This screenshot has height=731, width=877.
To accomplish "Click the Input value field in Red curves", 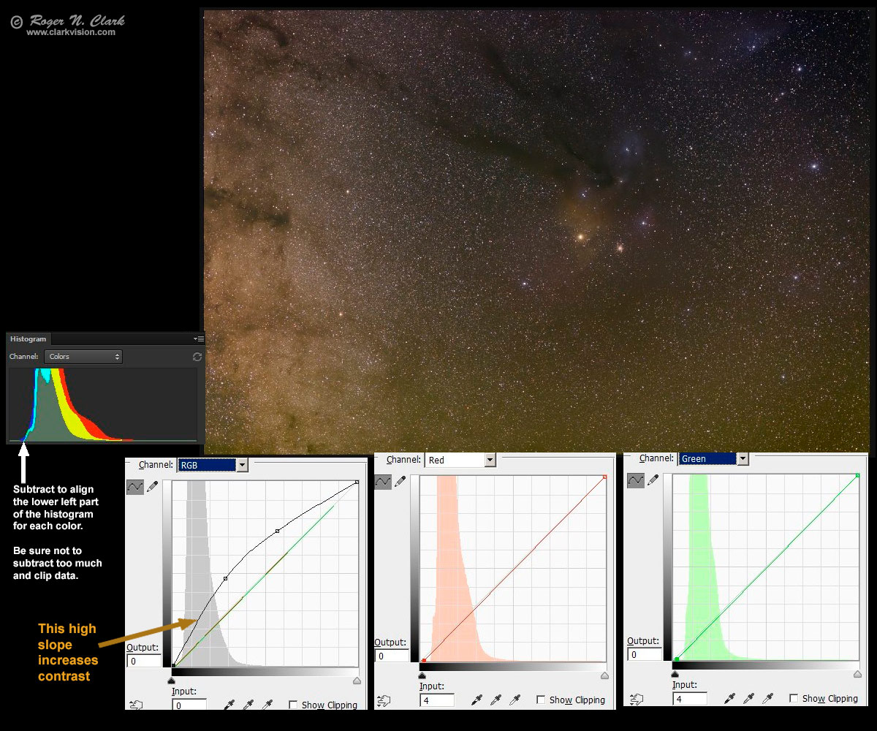I will point(436,700).
